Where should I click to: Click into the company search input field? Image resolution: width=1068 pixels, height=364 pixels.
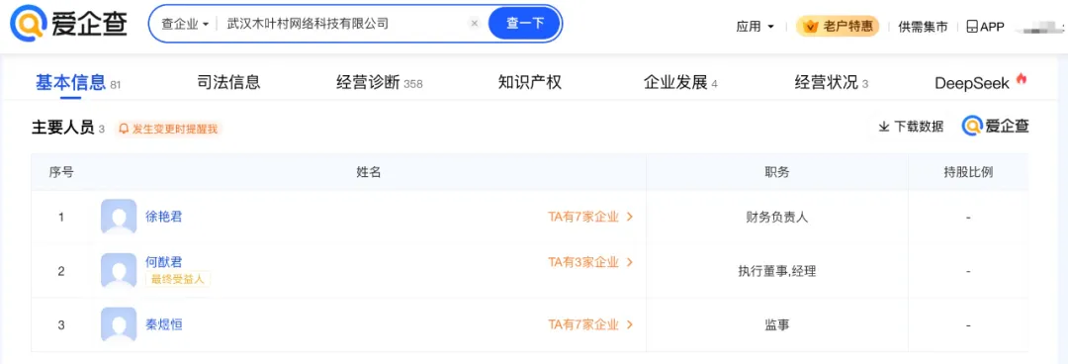[344, 24]
